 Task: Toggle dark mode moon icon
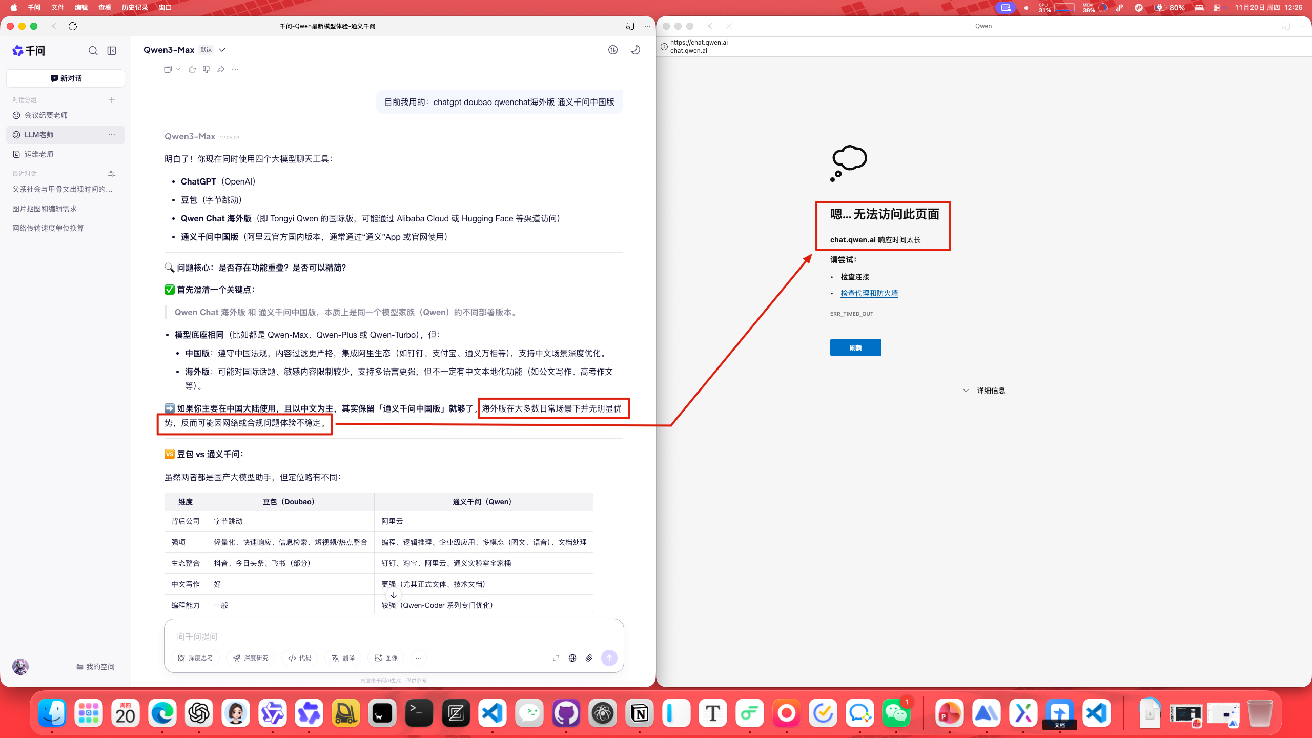click(x=635, y=50)
